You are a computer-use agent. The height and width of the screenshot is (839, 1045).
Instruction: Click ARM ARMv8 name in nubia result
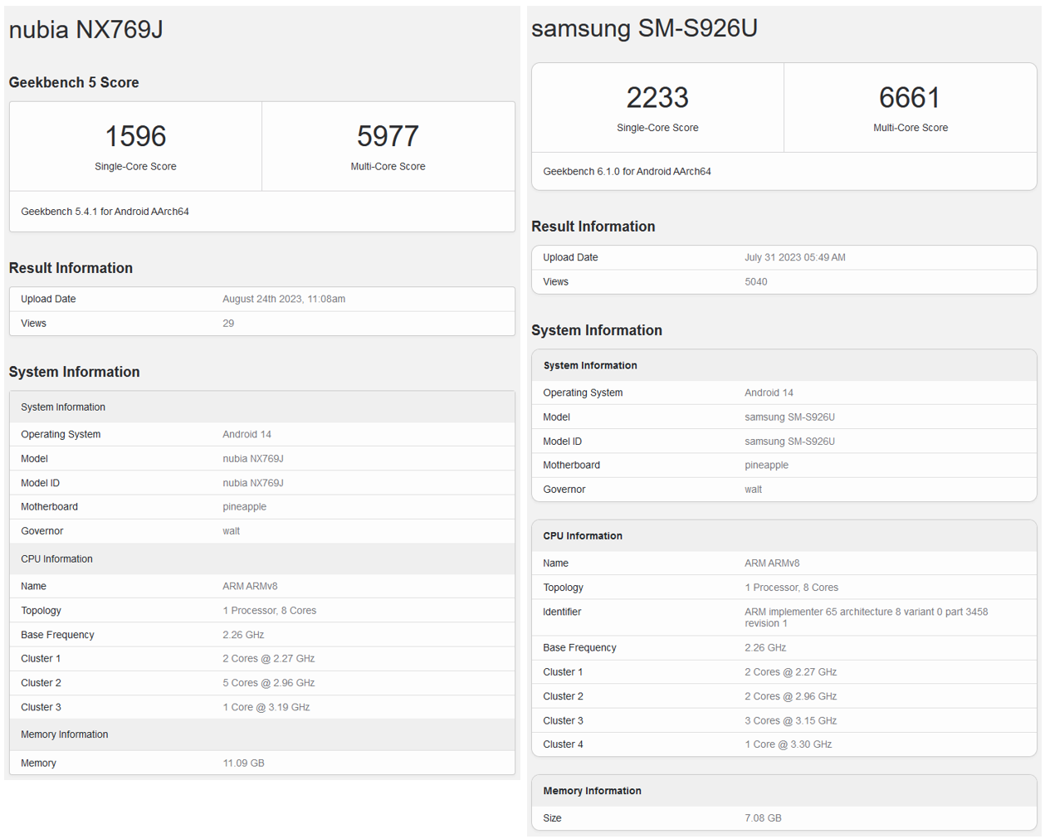[x=250, y=586]
